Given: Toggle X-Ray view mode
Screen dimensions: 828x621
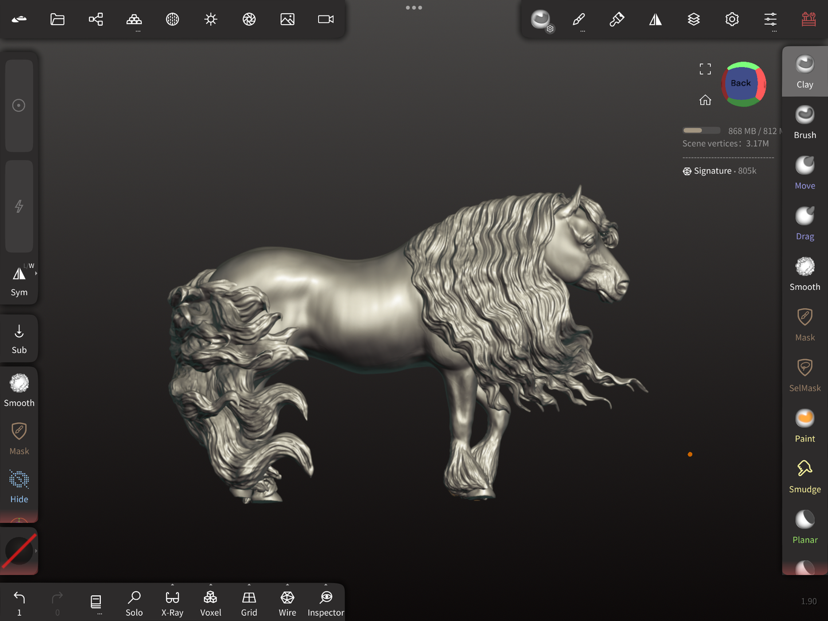Looking at the screenshot, I should [x=172, y=603].
